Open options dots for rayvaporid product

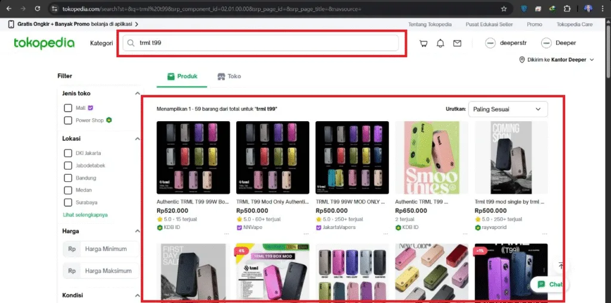544,234
